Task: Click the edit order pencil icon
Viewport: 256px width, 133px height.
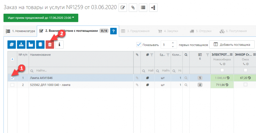Action: (123, 8)
